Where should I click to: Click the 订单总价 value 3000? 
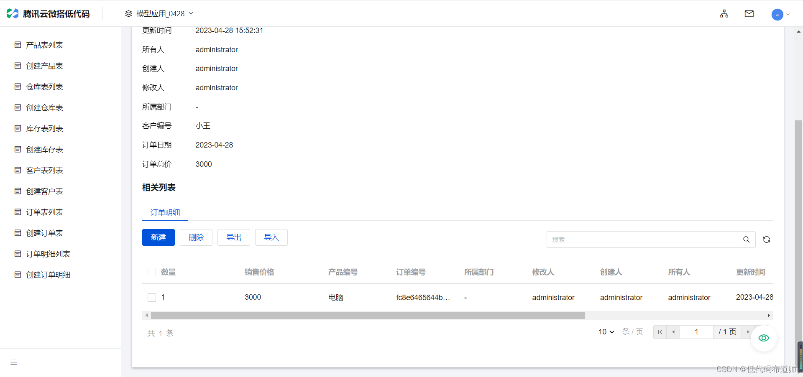[204, 164]
